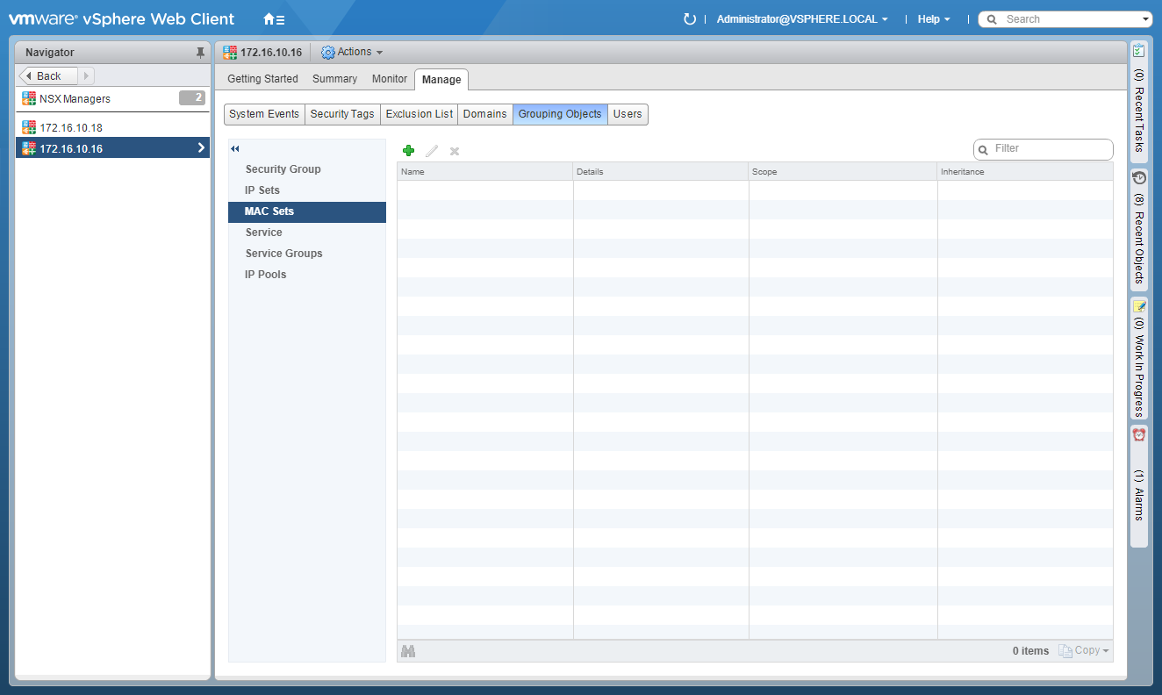The width and height of the screenshot is (1162, 695).
Task: Click the green plus add MAC set icon
Action: point(408,151)
